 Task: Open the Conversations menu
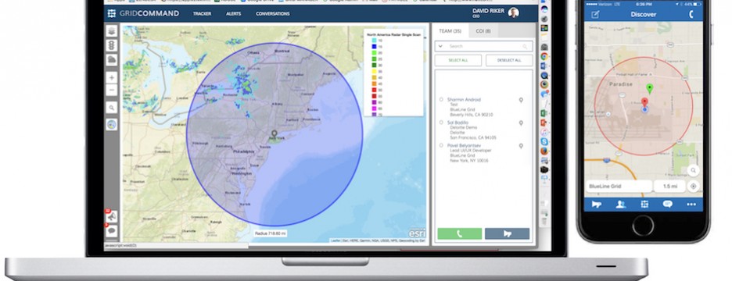click(x=273, y=13)
